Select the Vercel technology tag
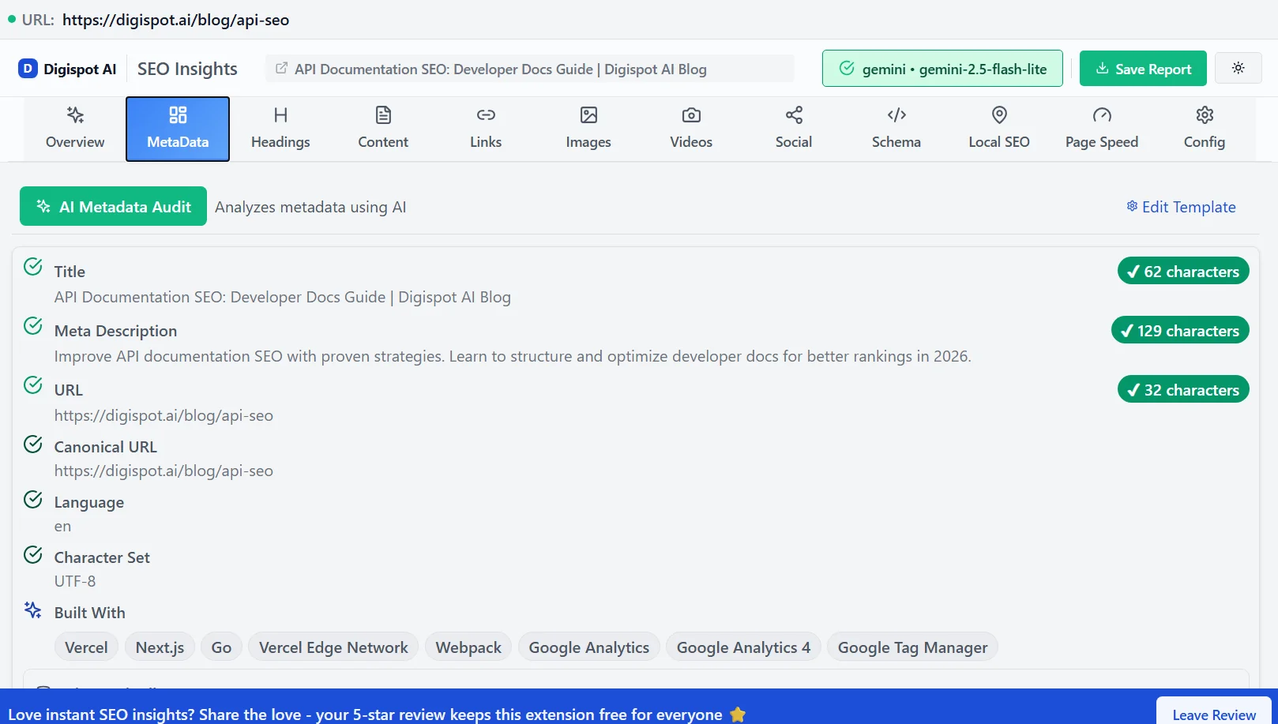The height and width of the screenshot is (724, 1278). [x=86, y=647]
